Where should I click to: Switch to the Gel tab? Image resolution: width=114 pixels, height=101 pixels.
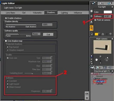point(24,13)
